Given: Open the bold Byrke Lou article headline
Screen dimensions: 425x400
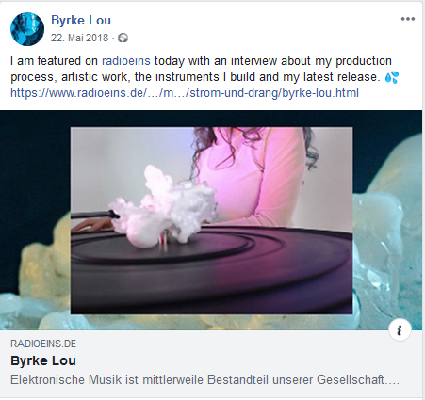Looking at the screenshot, I should [43, 360].
